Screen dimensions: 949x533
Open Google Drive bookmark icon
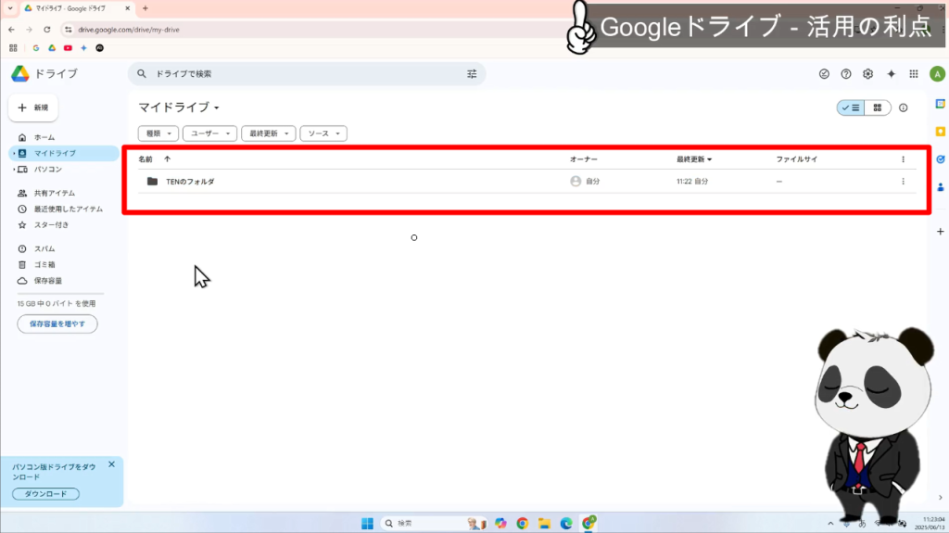(52, 48)
